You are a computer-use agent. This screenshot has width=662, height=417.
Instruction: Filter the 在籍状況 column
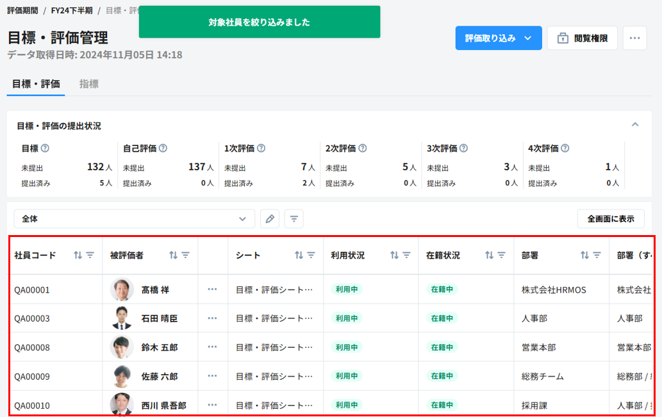(502, 255)
